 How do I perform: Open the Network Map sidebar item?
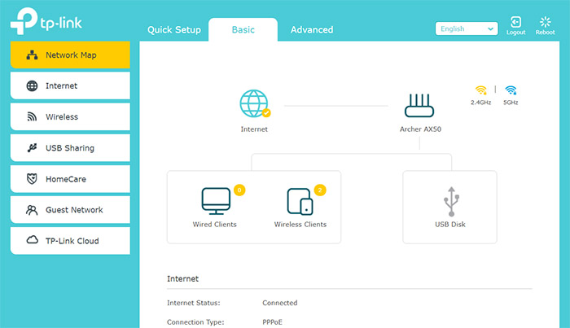[70, 55]
